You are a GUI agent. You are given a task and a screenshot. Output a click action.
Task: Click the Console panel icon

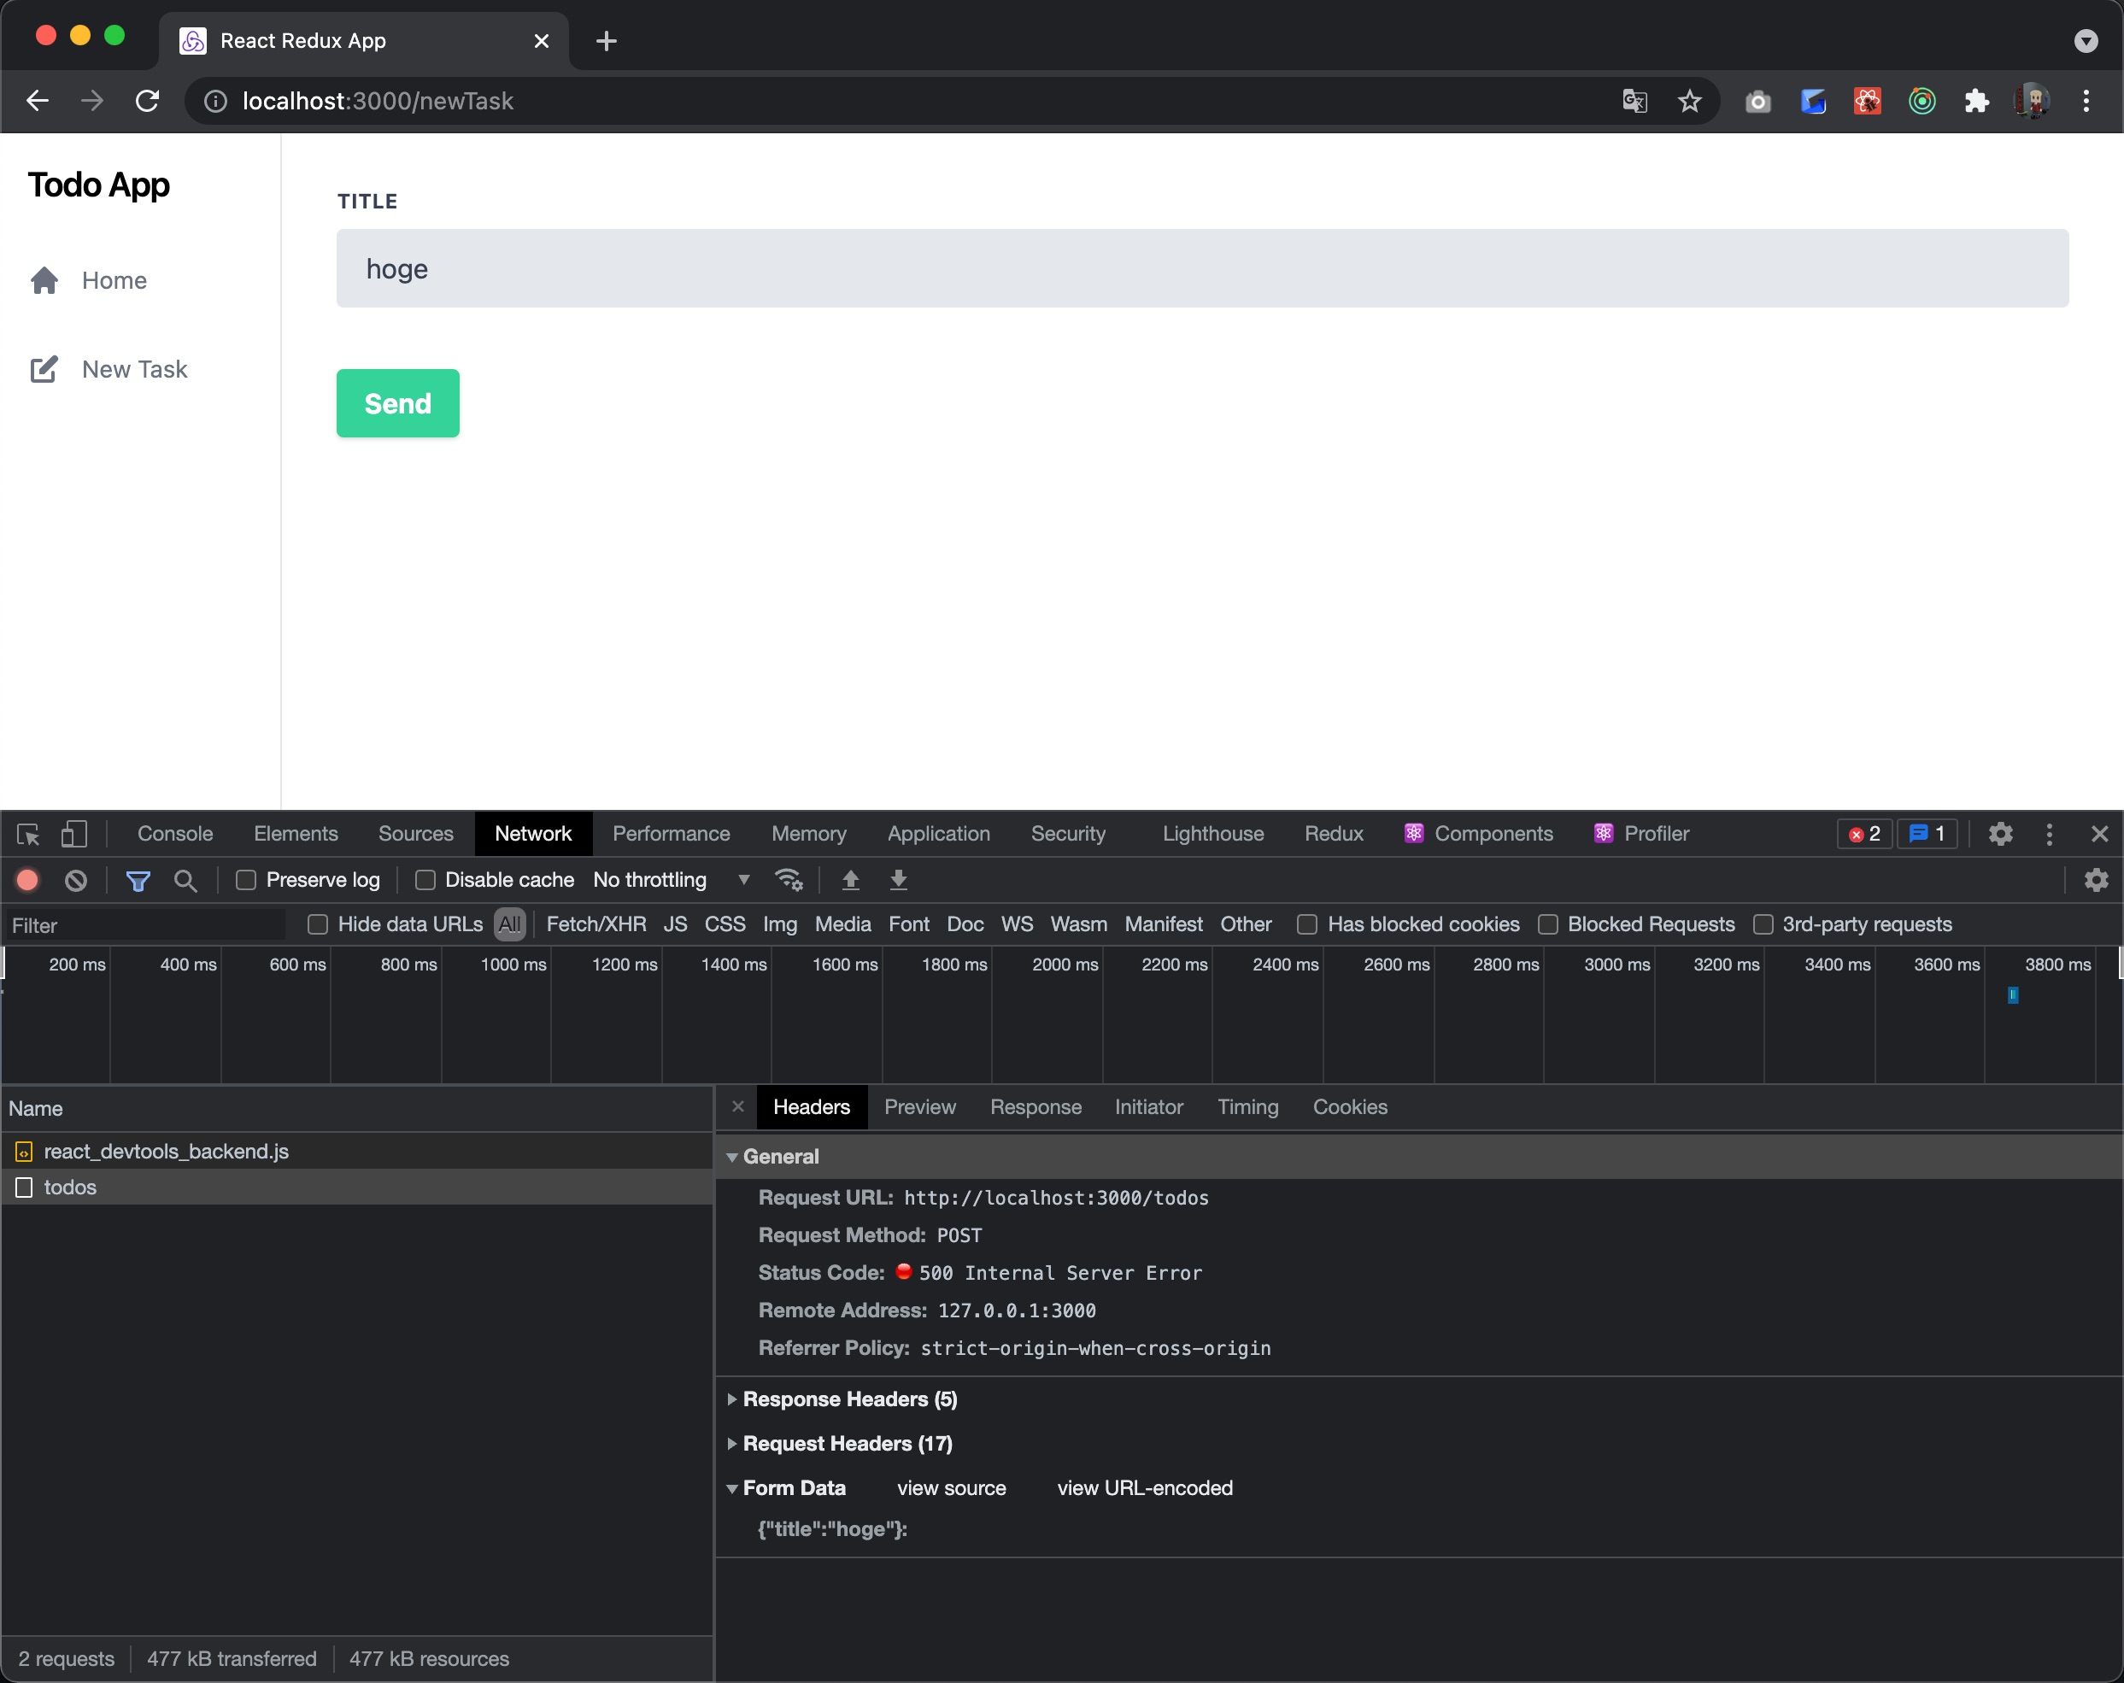[174, 835]
